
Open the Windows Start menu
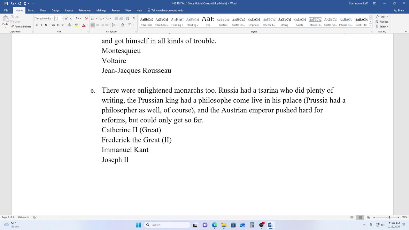click(138, 225)
